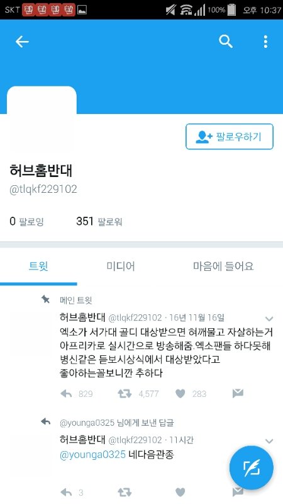Open the three-dot overflow menu
The width and height of the screenshot is (283, 504).
(265, 42)
